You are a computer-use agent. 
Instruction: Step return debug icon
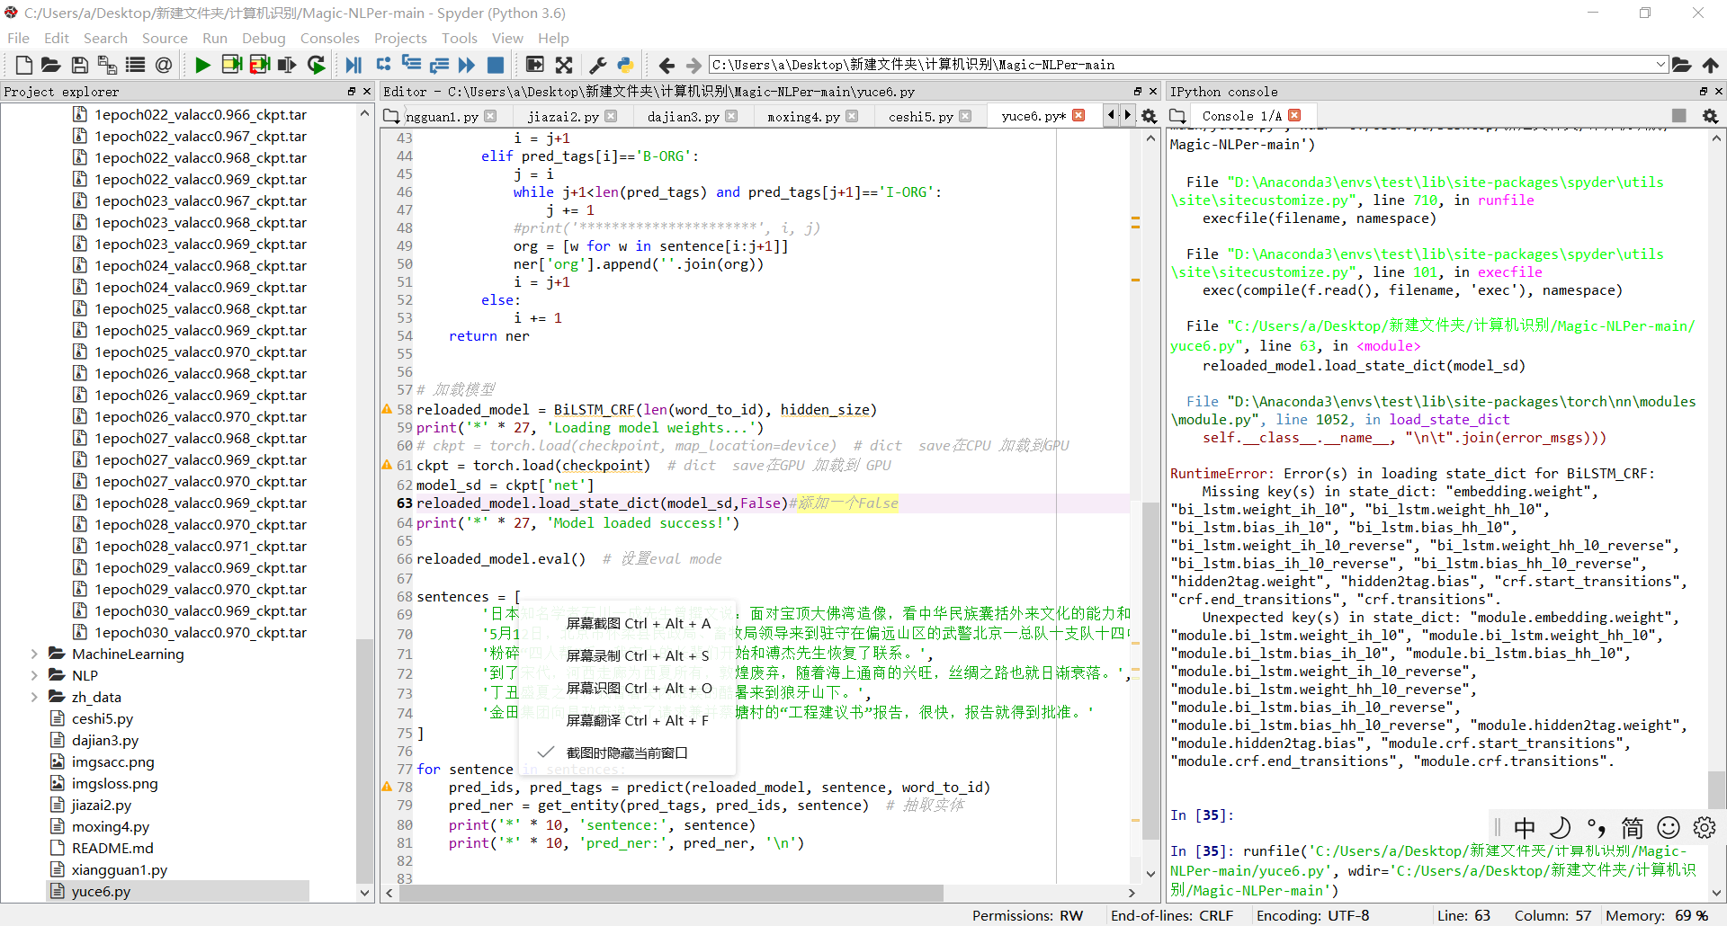click(x=439, y=65)
